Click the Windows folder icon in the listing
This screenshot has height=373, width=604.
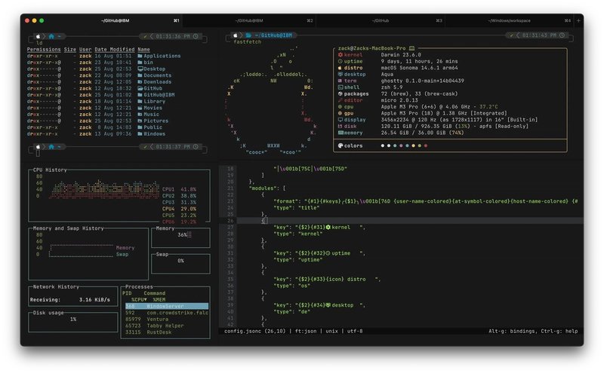click(140, 134)
